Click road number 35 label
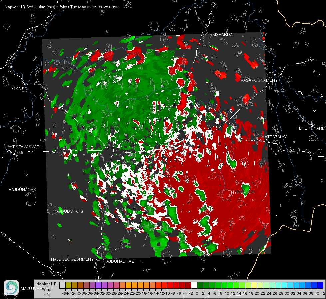The height and width of the screenshot is (299, 326). [x=4, y=235]
